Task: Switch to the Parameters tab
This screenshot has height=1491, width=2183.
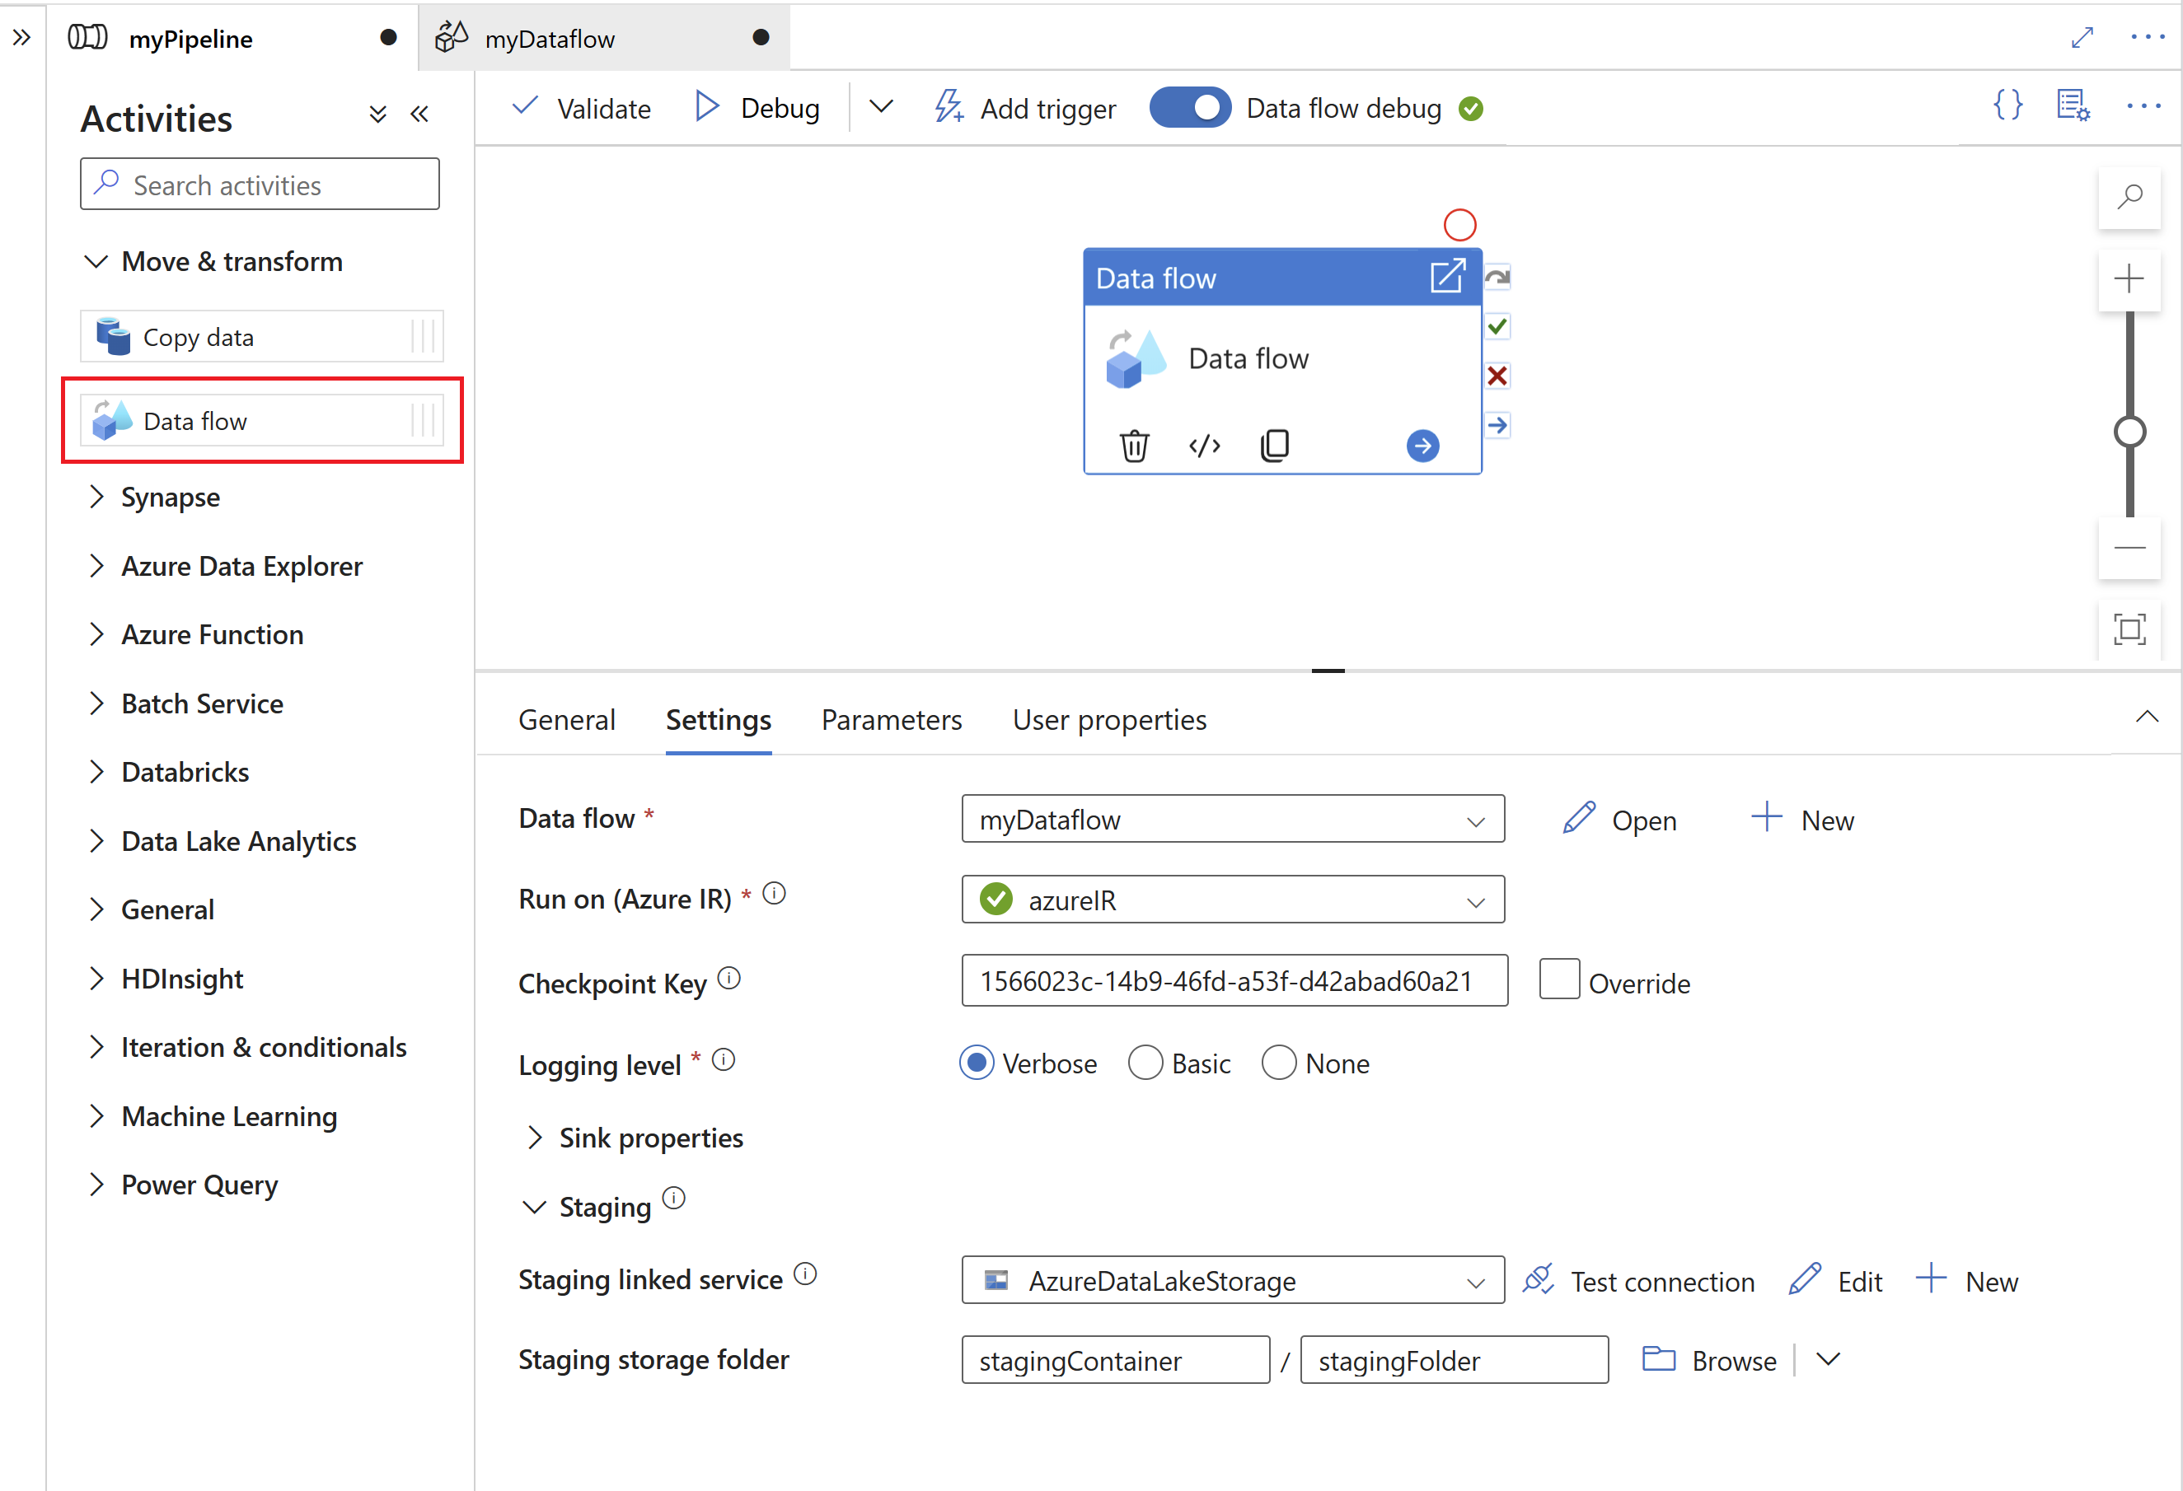Action: point(891,718)
